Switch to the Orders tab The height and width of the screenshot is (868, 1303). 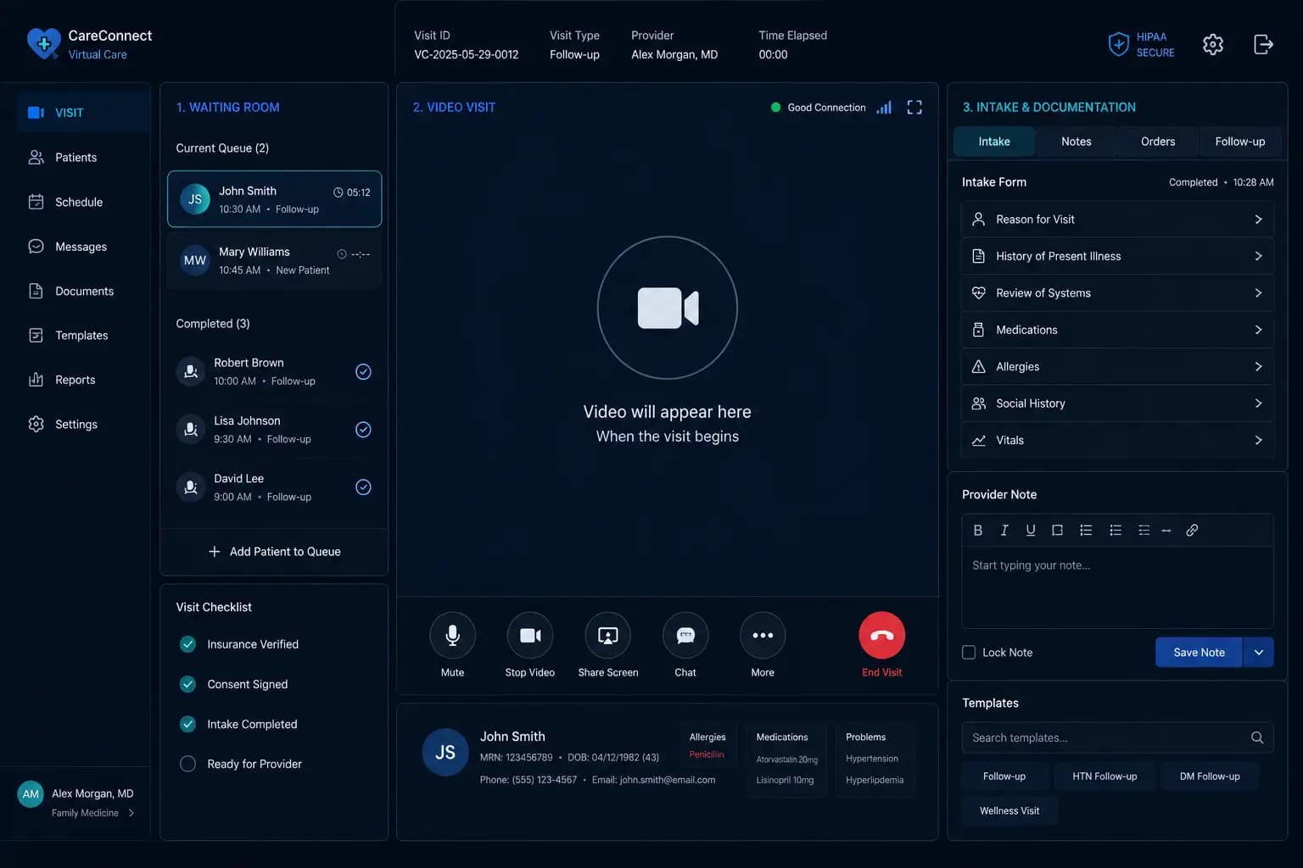tap(1158, 142)
